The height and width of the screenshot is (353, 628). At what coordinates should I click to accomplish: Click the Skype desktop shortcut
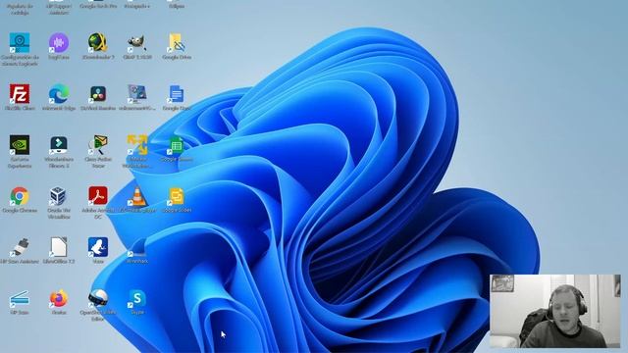pos(137,298)
